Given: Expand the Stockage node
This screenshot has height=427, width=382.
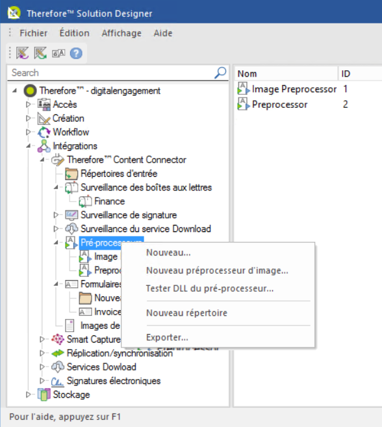Looking at the screenshot, I should [x=29, y=395].
